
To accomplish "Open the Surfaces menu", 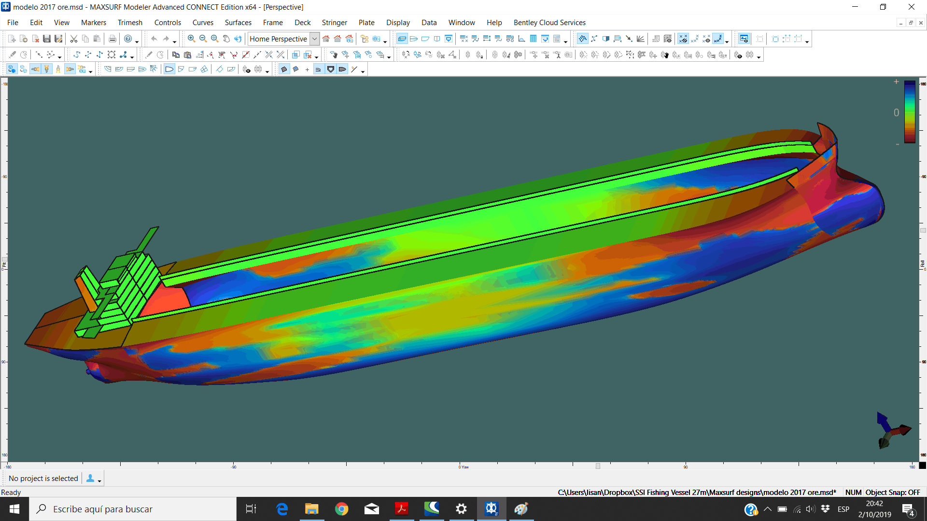I will 238,23.
